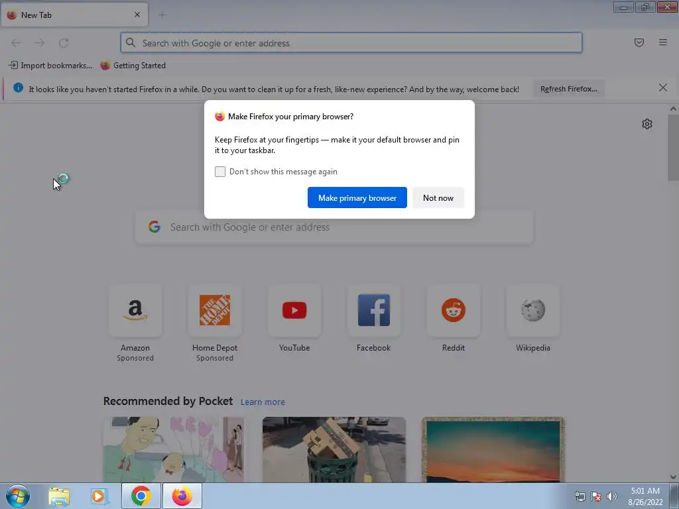This screenshot has height=509, width=679.
Task: Click taskbar clock showing 5:01 AM
Action: click(645, 496)
